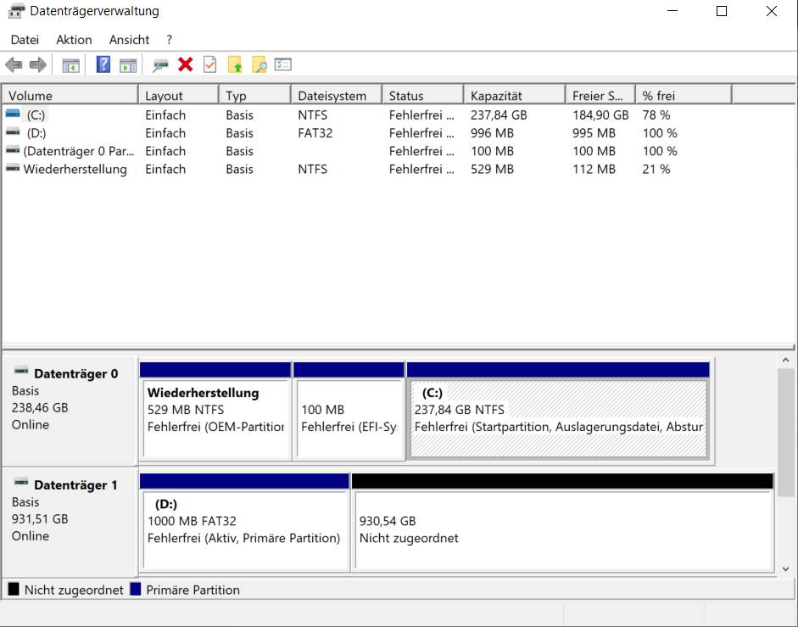The height and width of the screenshot is (627, 798).
Task: Sort by the Kapazität column header
Action: click(x=515, y=96)
